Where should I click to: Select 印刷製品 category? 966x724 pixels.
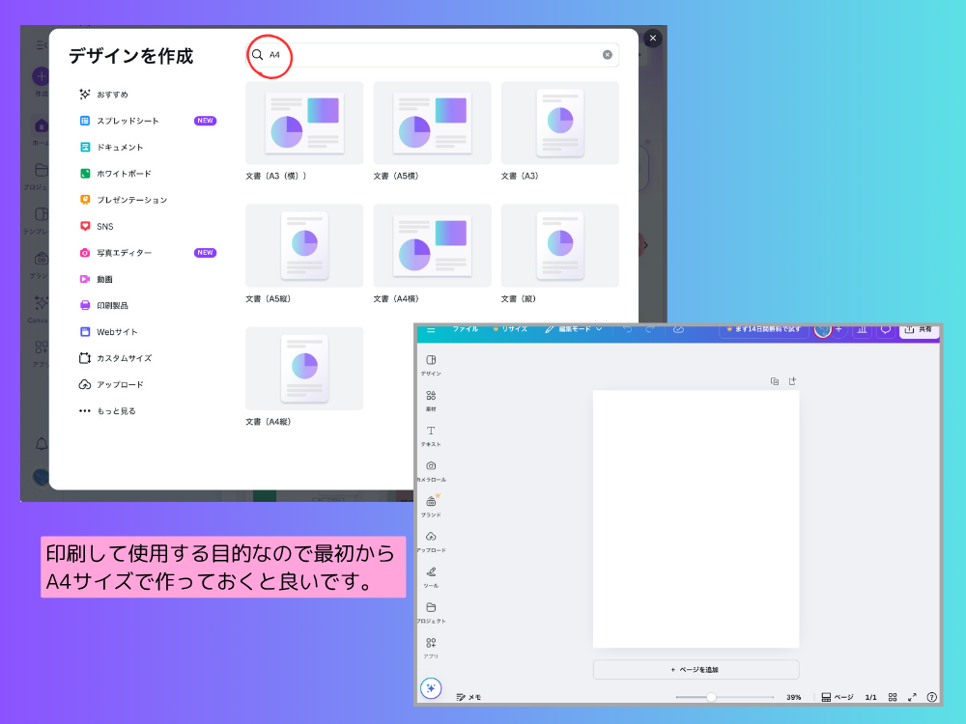click(x=103, y=305)
